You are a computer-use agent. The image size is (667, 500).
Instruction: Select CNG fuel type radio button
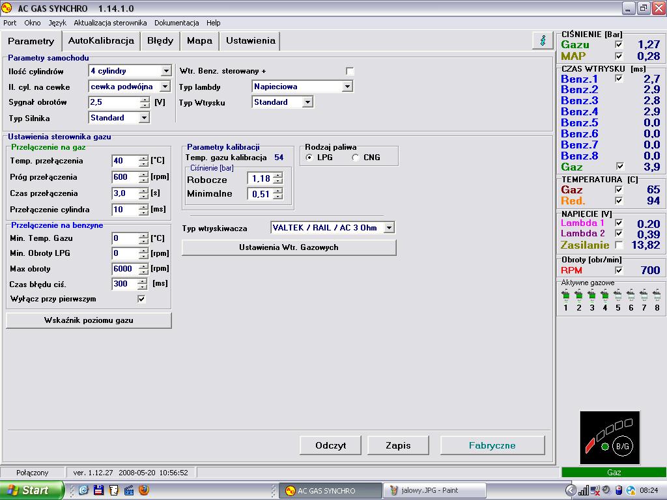click(356, 158)
